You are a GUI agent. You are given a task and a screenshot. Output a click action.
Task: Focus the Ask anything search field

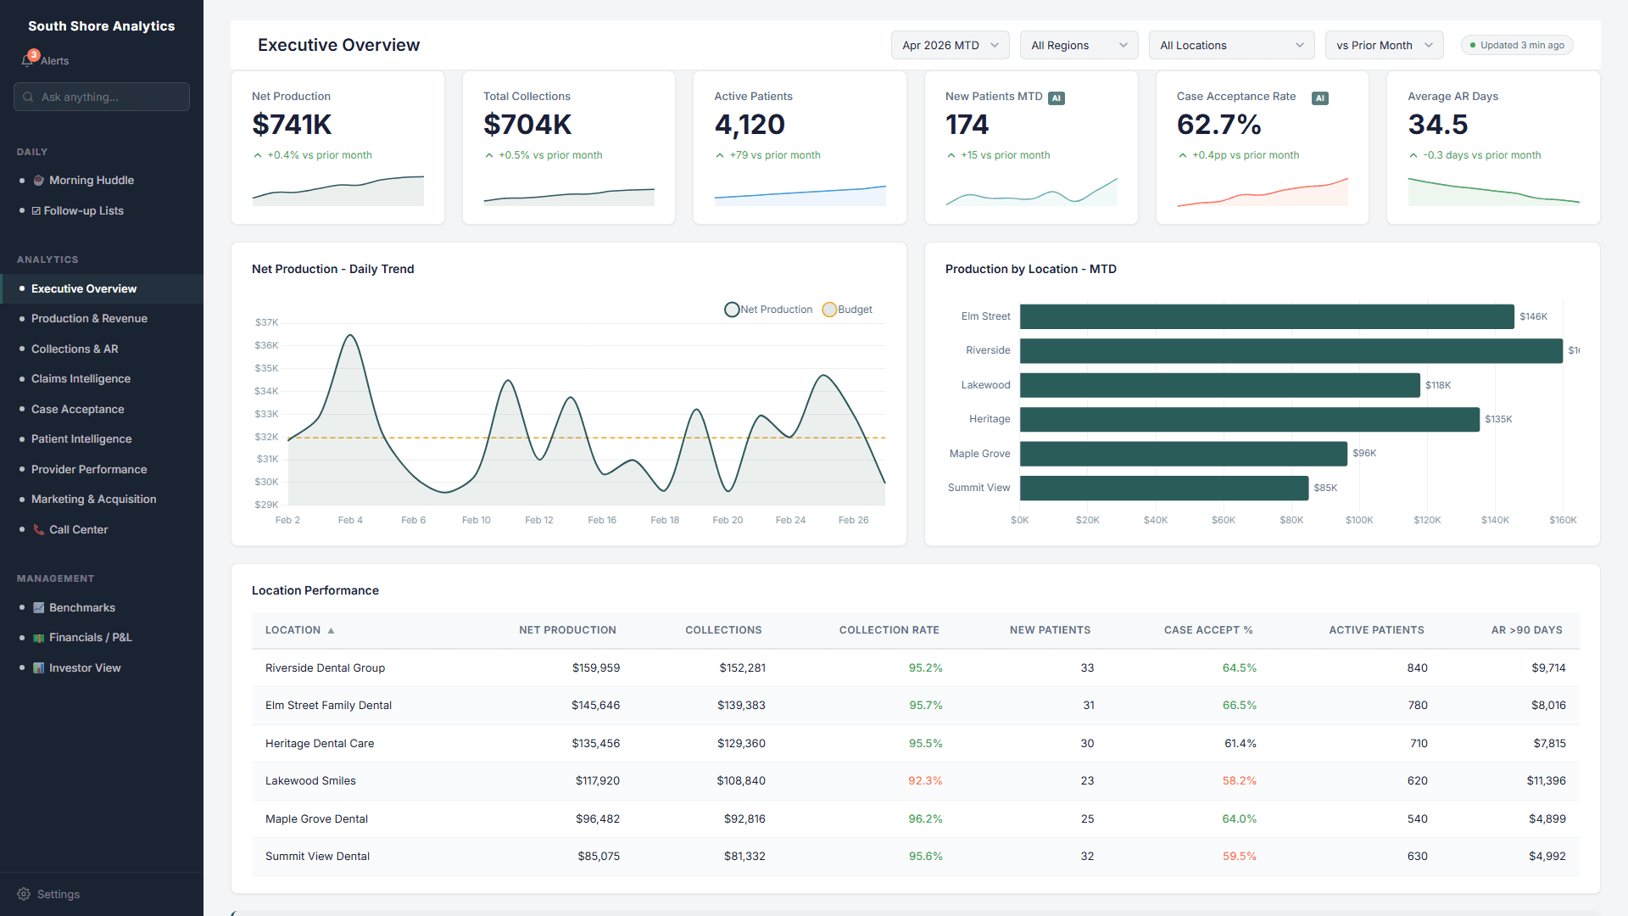pyautogui.click(x=102, y=97)
